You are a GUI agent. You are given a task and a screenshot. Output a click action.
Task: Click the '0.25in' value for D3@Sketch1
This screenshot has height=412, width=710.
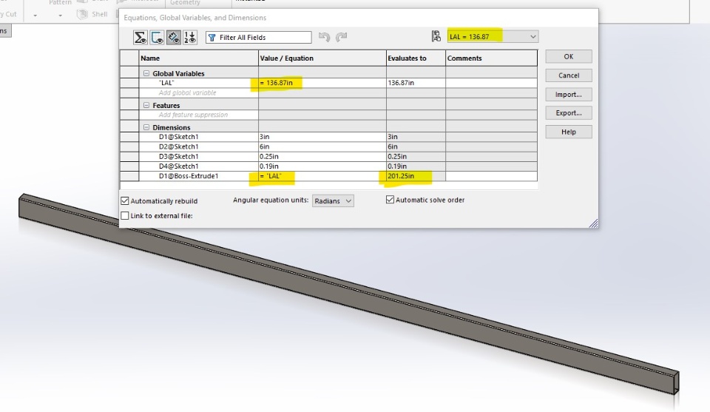click(322, 157)
